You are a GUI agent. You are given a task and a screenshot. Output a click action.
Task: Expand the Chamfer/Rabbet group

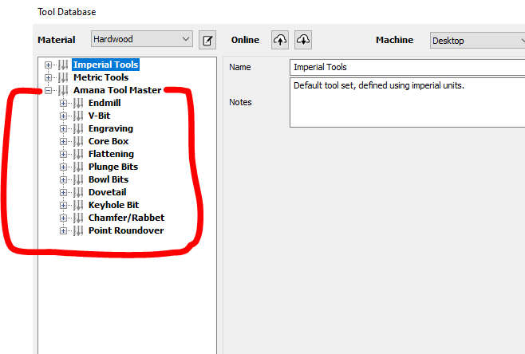point(63,218)
